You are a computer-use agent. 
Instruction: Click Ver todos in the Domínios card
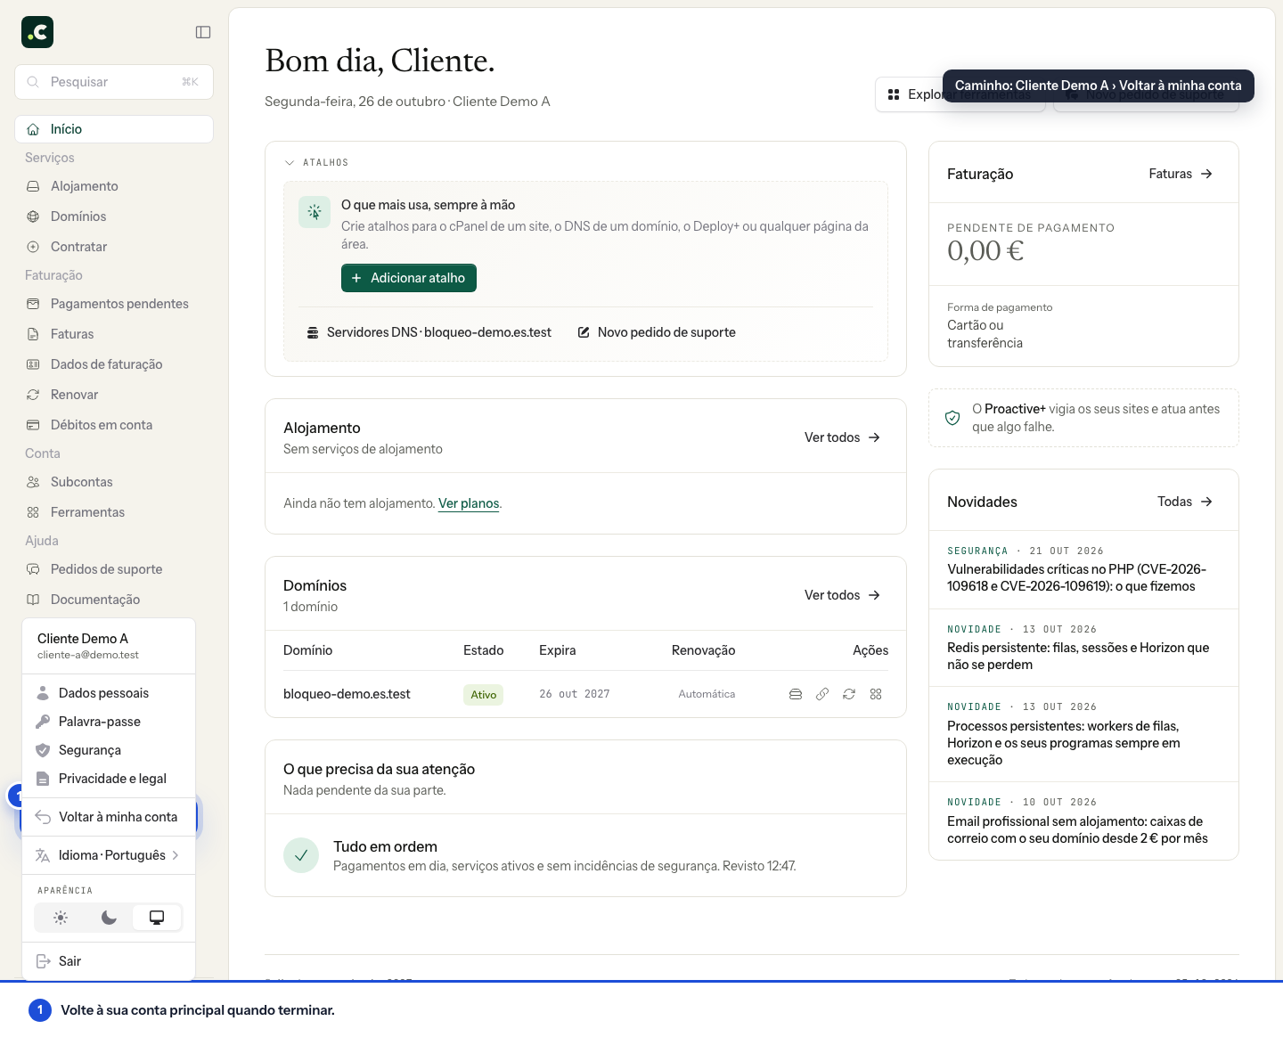click(842, 595)
